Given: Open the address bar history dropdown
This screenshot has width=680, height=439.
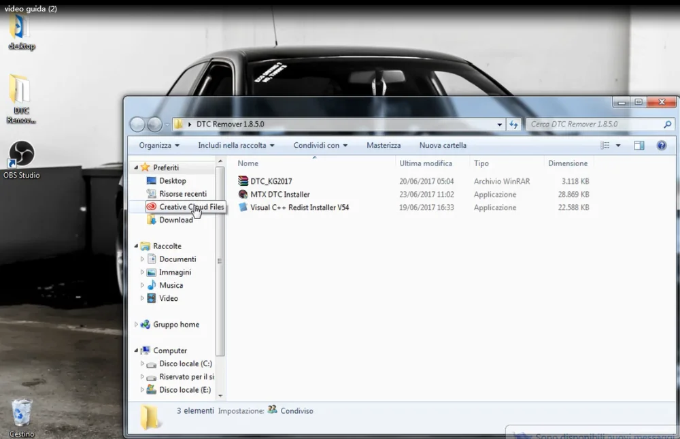Looking at the screenshot, I should tap(500, 124).
